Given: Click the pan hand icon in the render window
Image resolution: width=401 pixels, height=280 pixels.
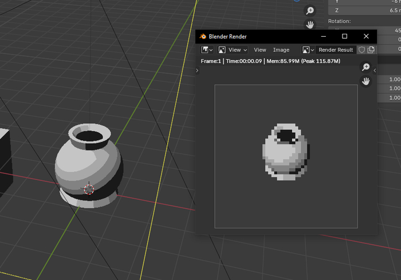Looking at the screenshot, I should [366, 81].
